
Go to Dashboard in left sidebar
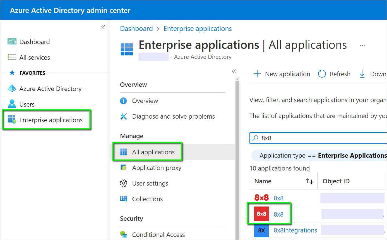pos(35,42)
